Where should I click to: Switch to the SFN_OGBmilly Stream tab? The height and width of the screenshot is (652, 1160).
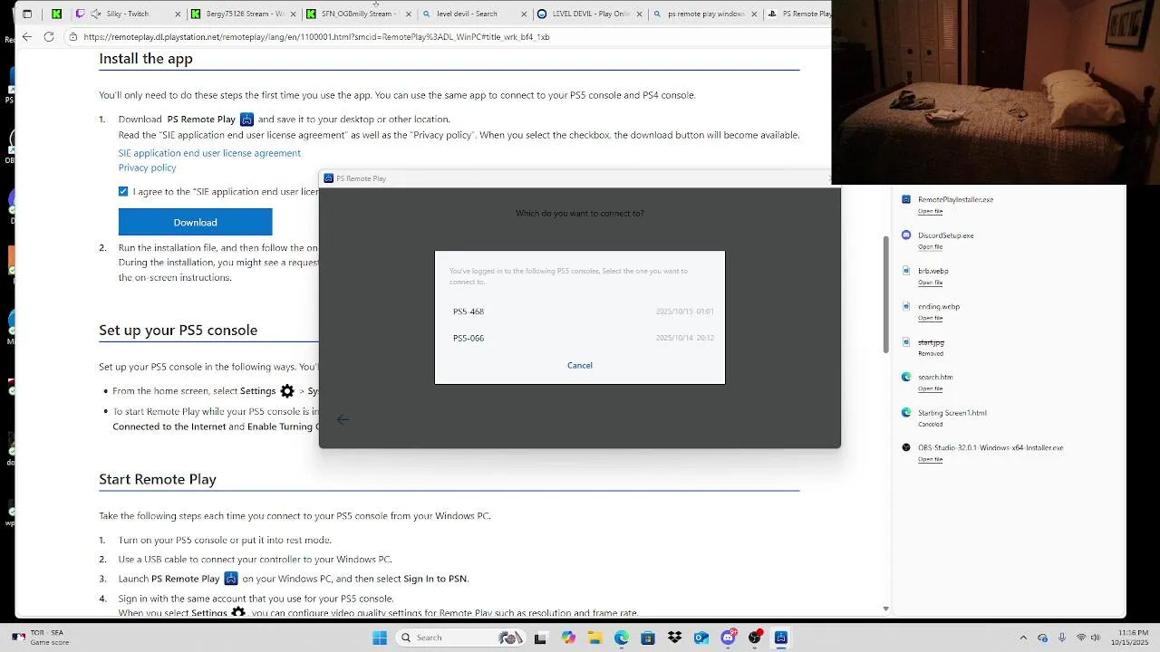click(359, 14)
